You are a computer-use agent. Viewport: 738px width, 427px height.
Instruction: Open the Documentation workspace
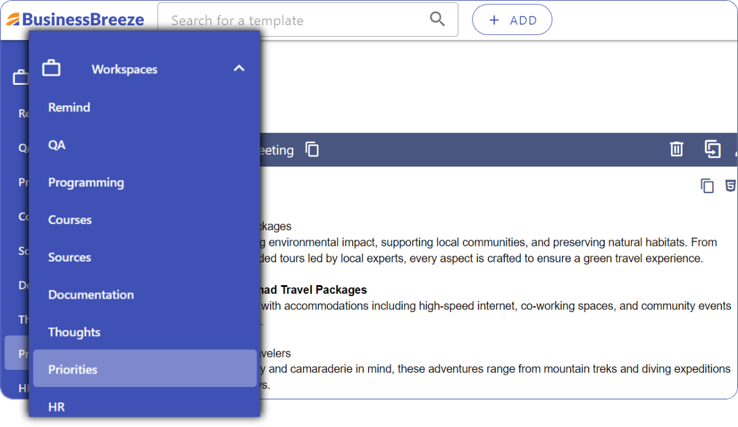coord(91,295)
